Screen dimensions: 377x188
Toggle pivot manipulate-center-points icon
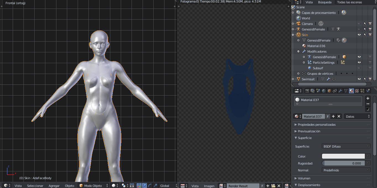click(x=132, y=186)
